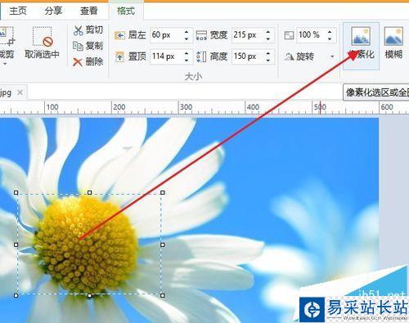Increase 高度 with the up arrow
The height and width of the screenshot is (323, 409).
(268, 53)
